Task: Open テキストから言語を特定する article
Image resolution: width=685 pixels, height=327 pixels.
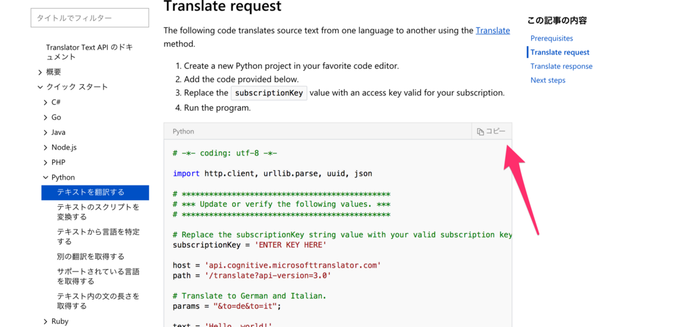Action: (x=98, y=236)
